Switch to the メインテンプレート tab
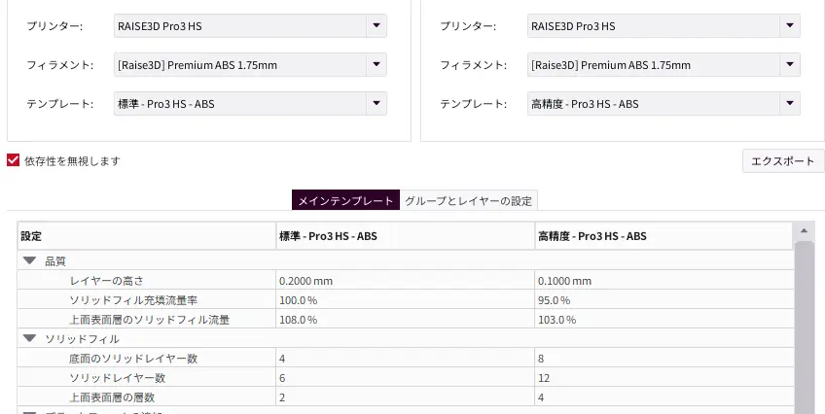Viewport: 825px width, 414px height. point(346,201)
